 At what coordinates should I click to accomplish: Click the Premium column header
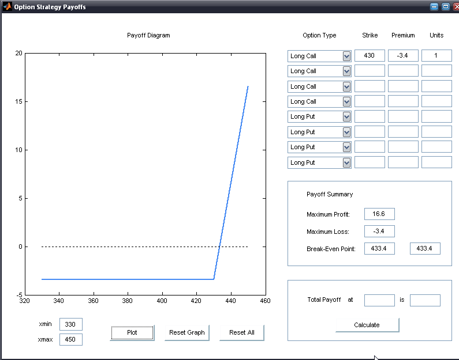point(403,35)
